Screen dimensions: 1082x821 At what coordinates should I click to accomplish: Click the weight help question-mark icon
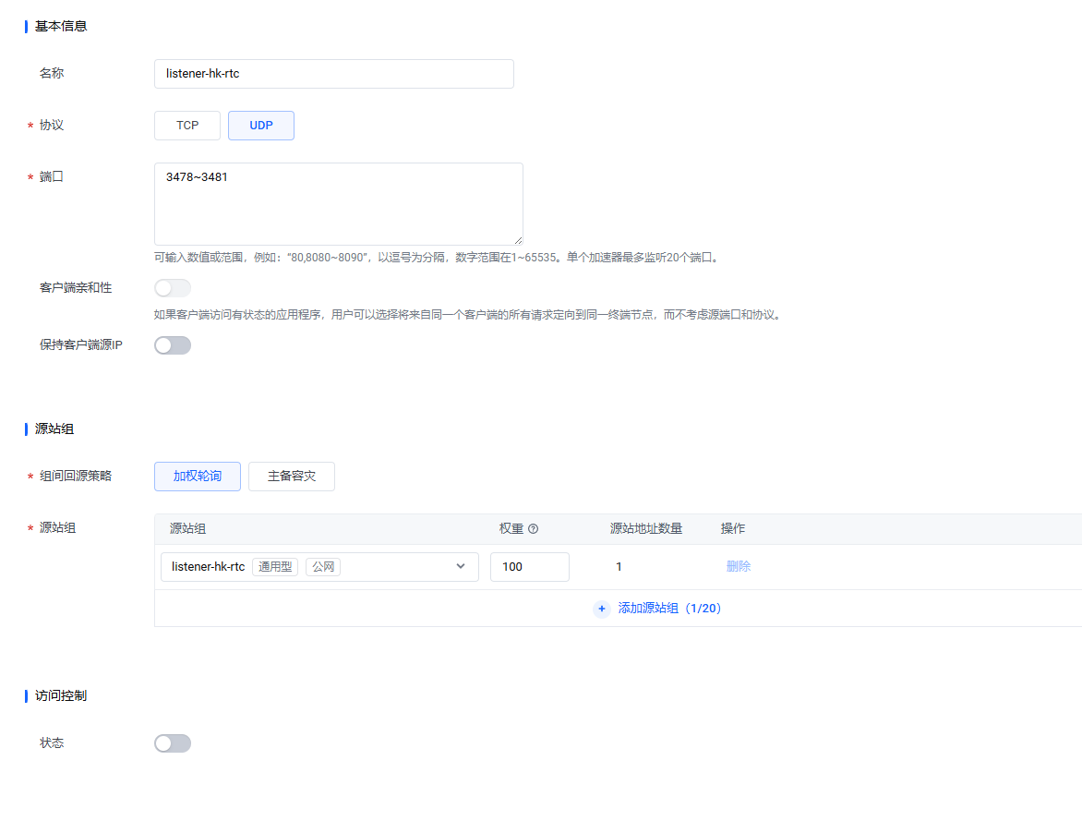tap(533, 529)
